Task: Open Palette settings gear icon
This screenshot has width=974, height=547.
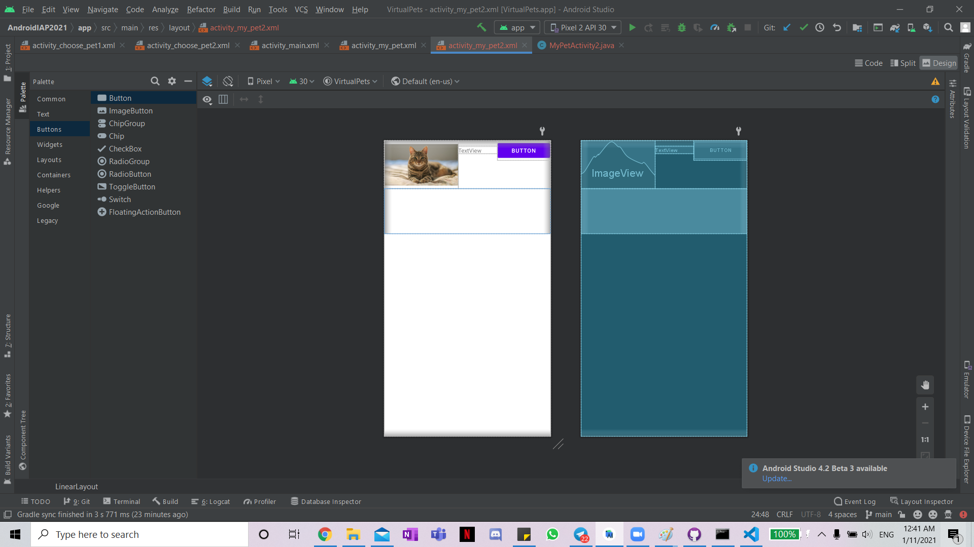Action: point(172,82)
